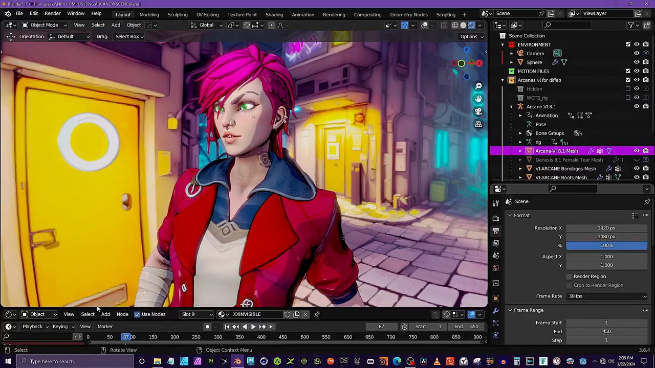
Task: Open the Particles properties tab icon
Action: 495,323
